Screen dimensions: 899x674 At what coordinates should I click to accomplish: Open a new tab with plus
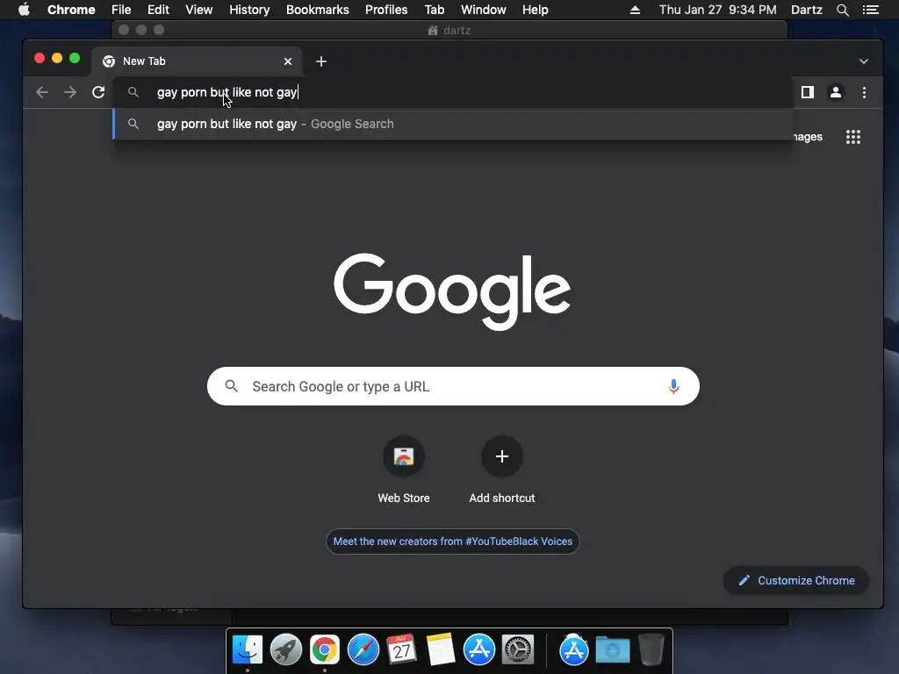pos(321,61)
